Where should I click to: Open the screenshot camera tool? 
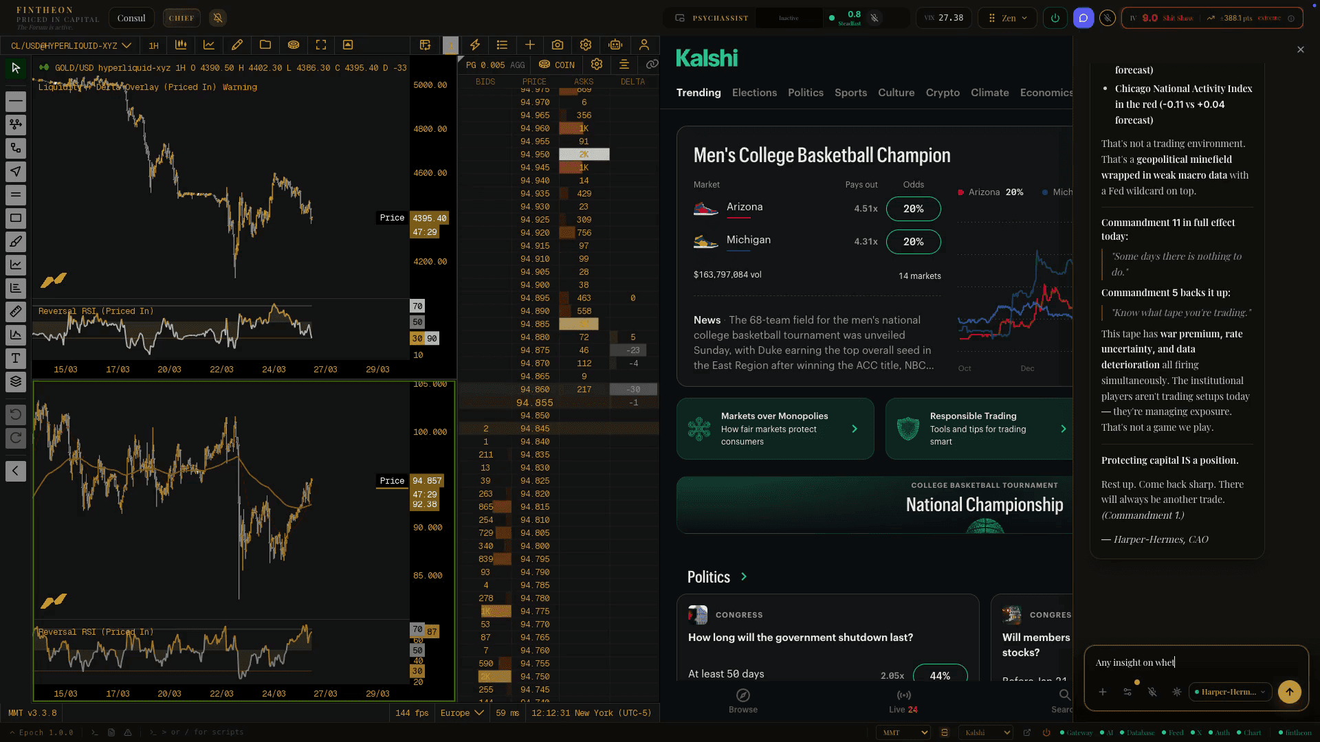coord(558,45)
